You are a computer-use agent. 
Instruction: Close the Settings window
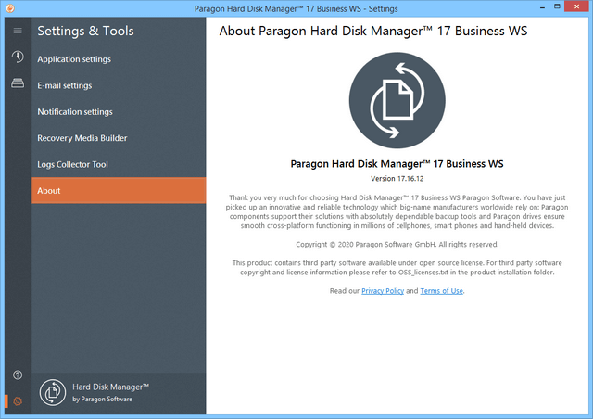point(576,6)
